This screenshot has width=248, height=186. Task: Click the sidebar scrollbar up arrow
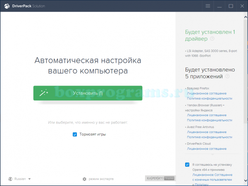tap(246, 17)
